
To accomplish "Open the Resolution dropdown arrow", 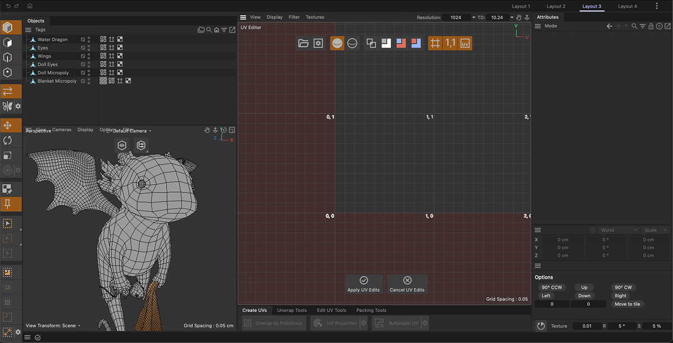I will coord(474,17).
